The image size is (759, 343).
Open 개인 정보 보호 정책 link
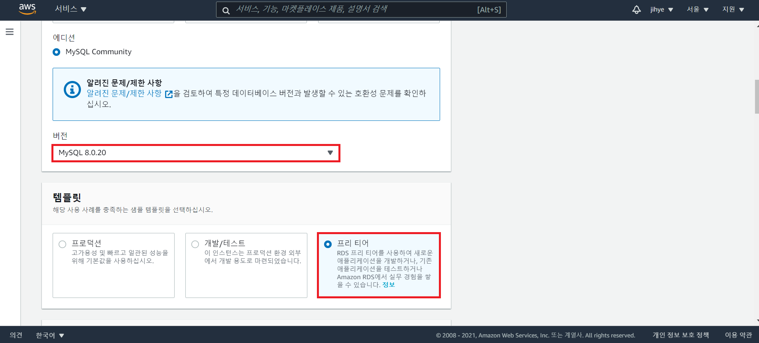click(x=680, y=335)
